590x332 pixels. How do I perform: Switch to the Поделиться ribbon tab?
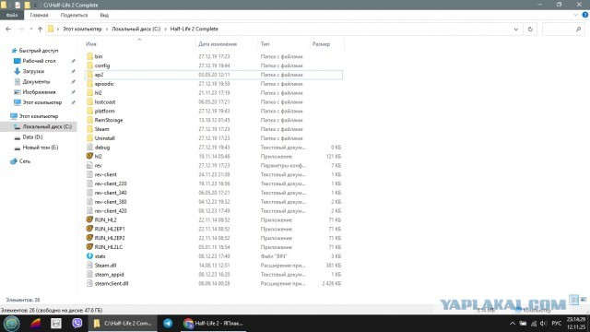[74, 15]
